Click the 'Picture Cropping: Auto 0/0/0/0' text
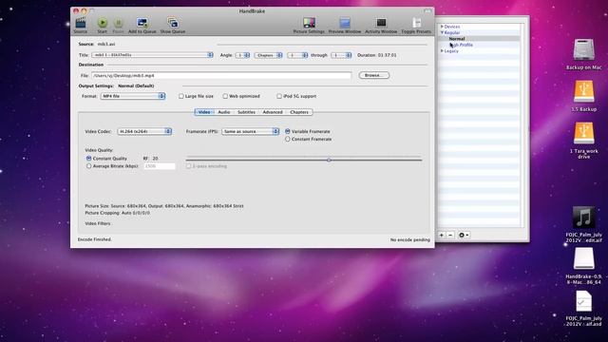 [x=117, y=213]
